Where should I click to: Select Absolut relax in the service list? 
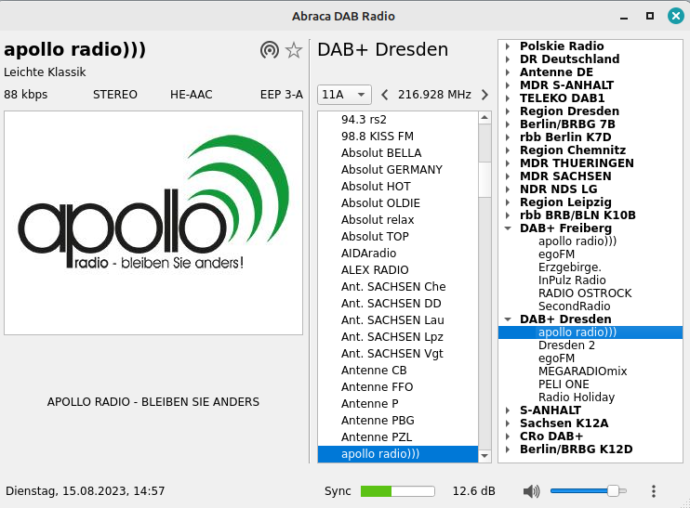point(378,220)
